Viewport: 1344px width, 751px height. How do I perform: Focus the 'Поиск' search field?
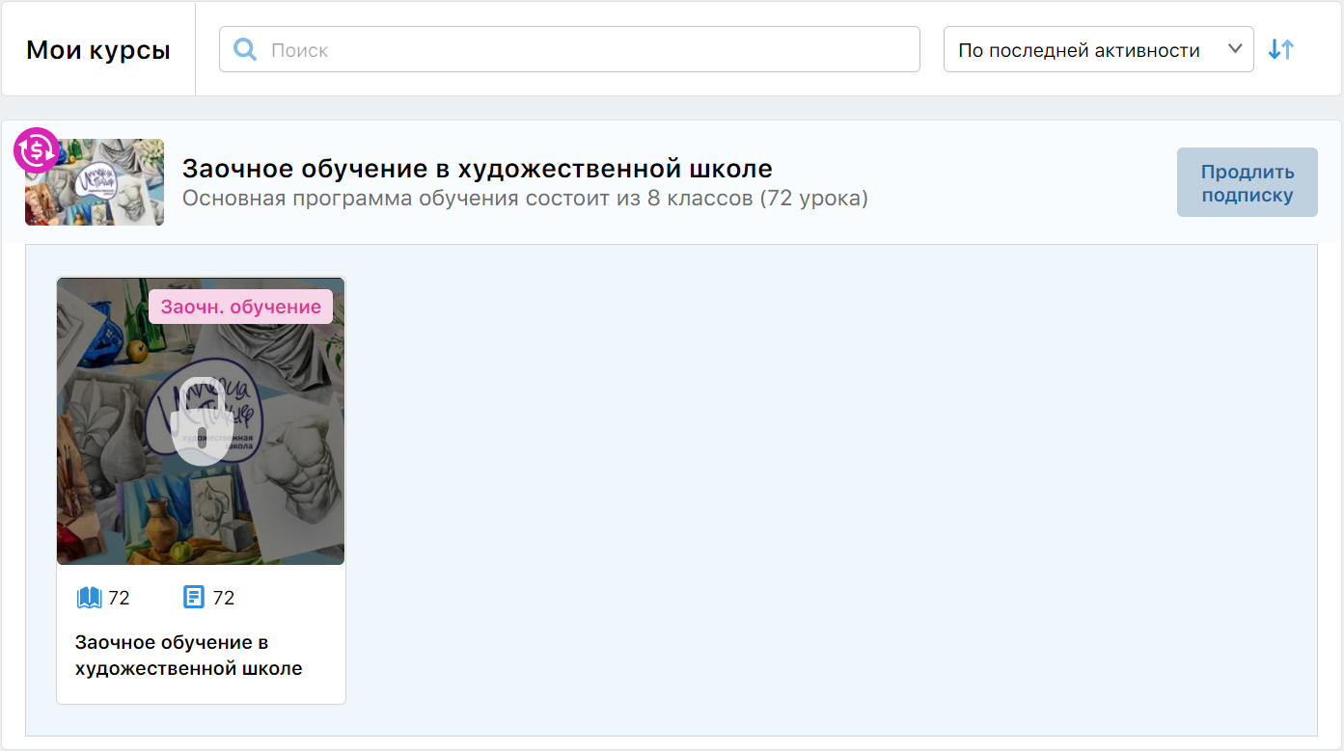(x=569, y=49)
